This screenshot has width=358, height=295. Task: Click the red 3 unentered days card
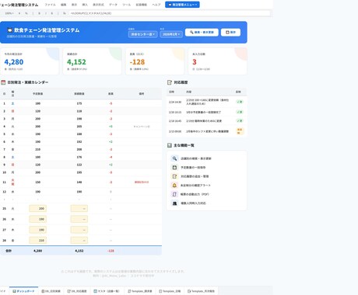click(x=218, y=61)
